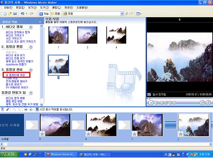This screenshot has height=159, width=213.
Task: Close the 동영상 작업 task pane
Action: [x=40, y=22]
